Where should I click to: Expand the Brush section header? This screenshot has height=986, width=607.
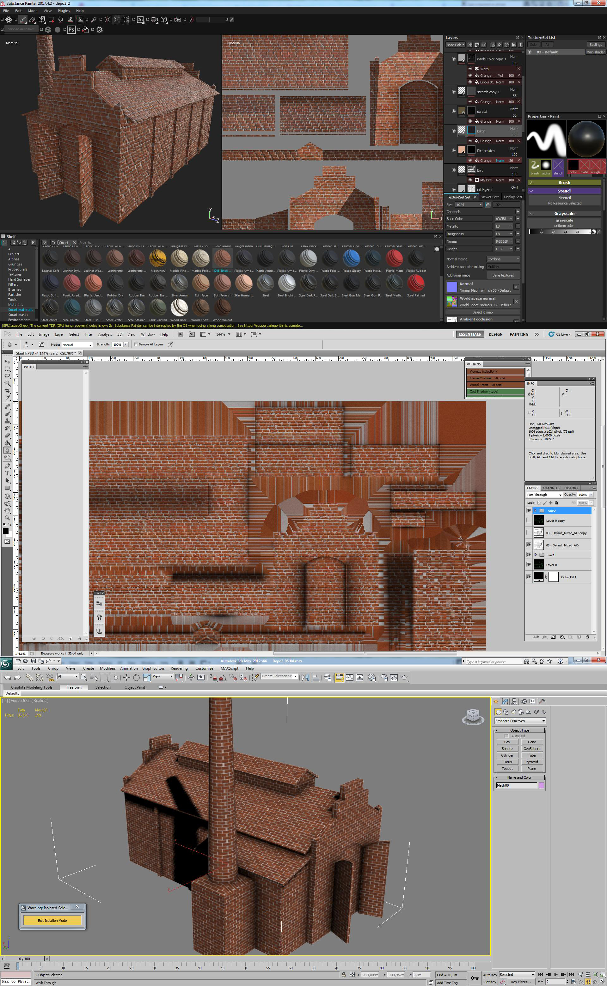point(564,182)
